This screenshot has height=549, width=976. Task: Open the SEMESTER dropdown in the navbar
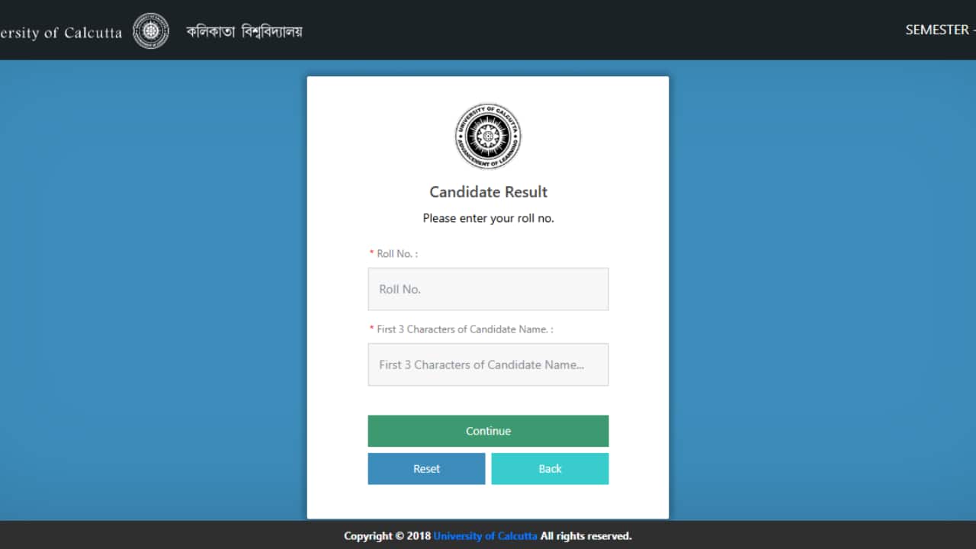937,29
